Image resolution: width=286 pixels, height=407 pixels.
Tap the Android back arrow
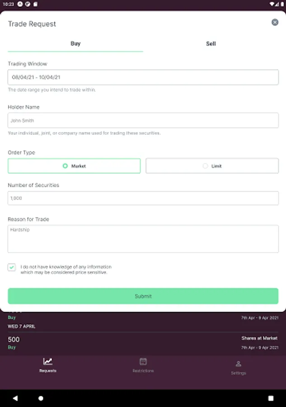[x=15, y=398]
